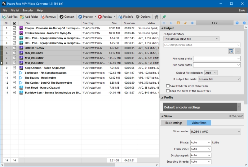Collapse the Video section header
The height and width of the screenshot is (167, 248).
202,116
